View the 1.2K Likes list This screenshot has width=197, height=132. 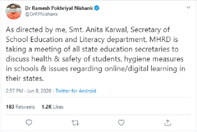pyautogui.click(x=52, y=107)
